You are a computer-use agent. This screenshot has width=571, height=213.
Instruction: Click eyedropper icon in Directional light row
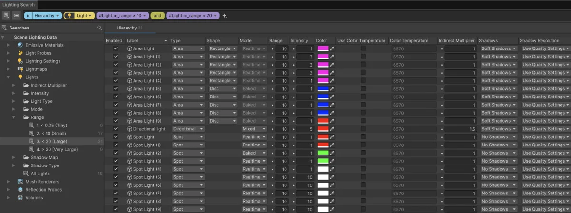pyautogui.click(x=332, y=129)
